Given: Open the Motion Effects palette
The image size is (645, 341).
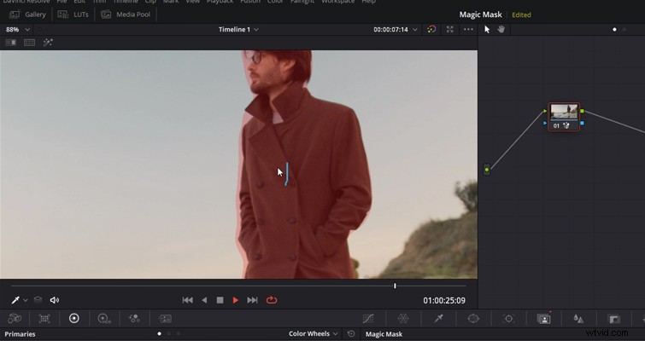Looking at the screenshot, I should [165, 319].
